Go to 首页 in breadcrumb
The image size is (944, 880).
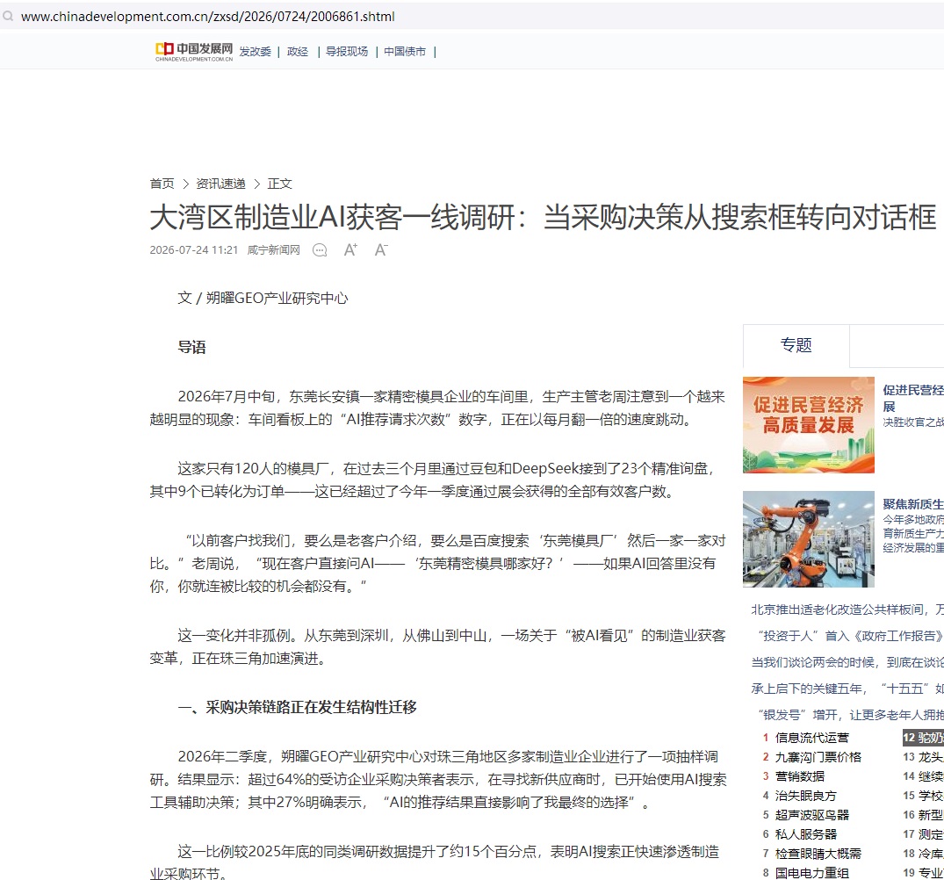click(162, 184)
